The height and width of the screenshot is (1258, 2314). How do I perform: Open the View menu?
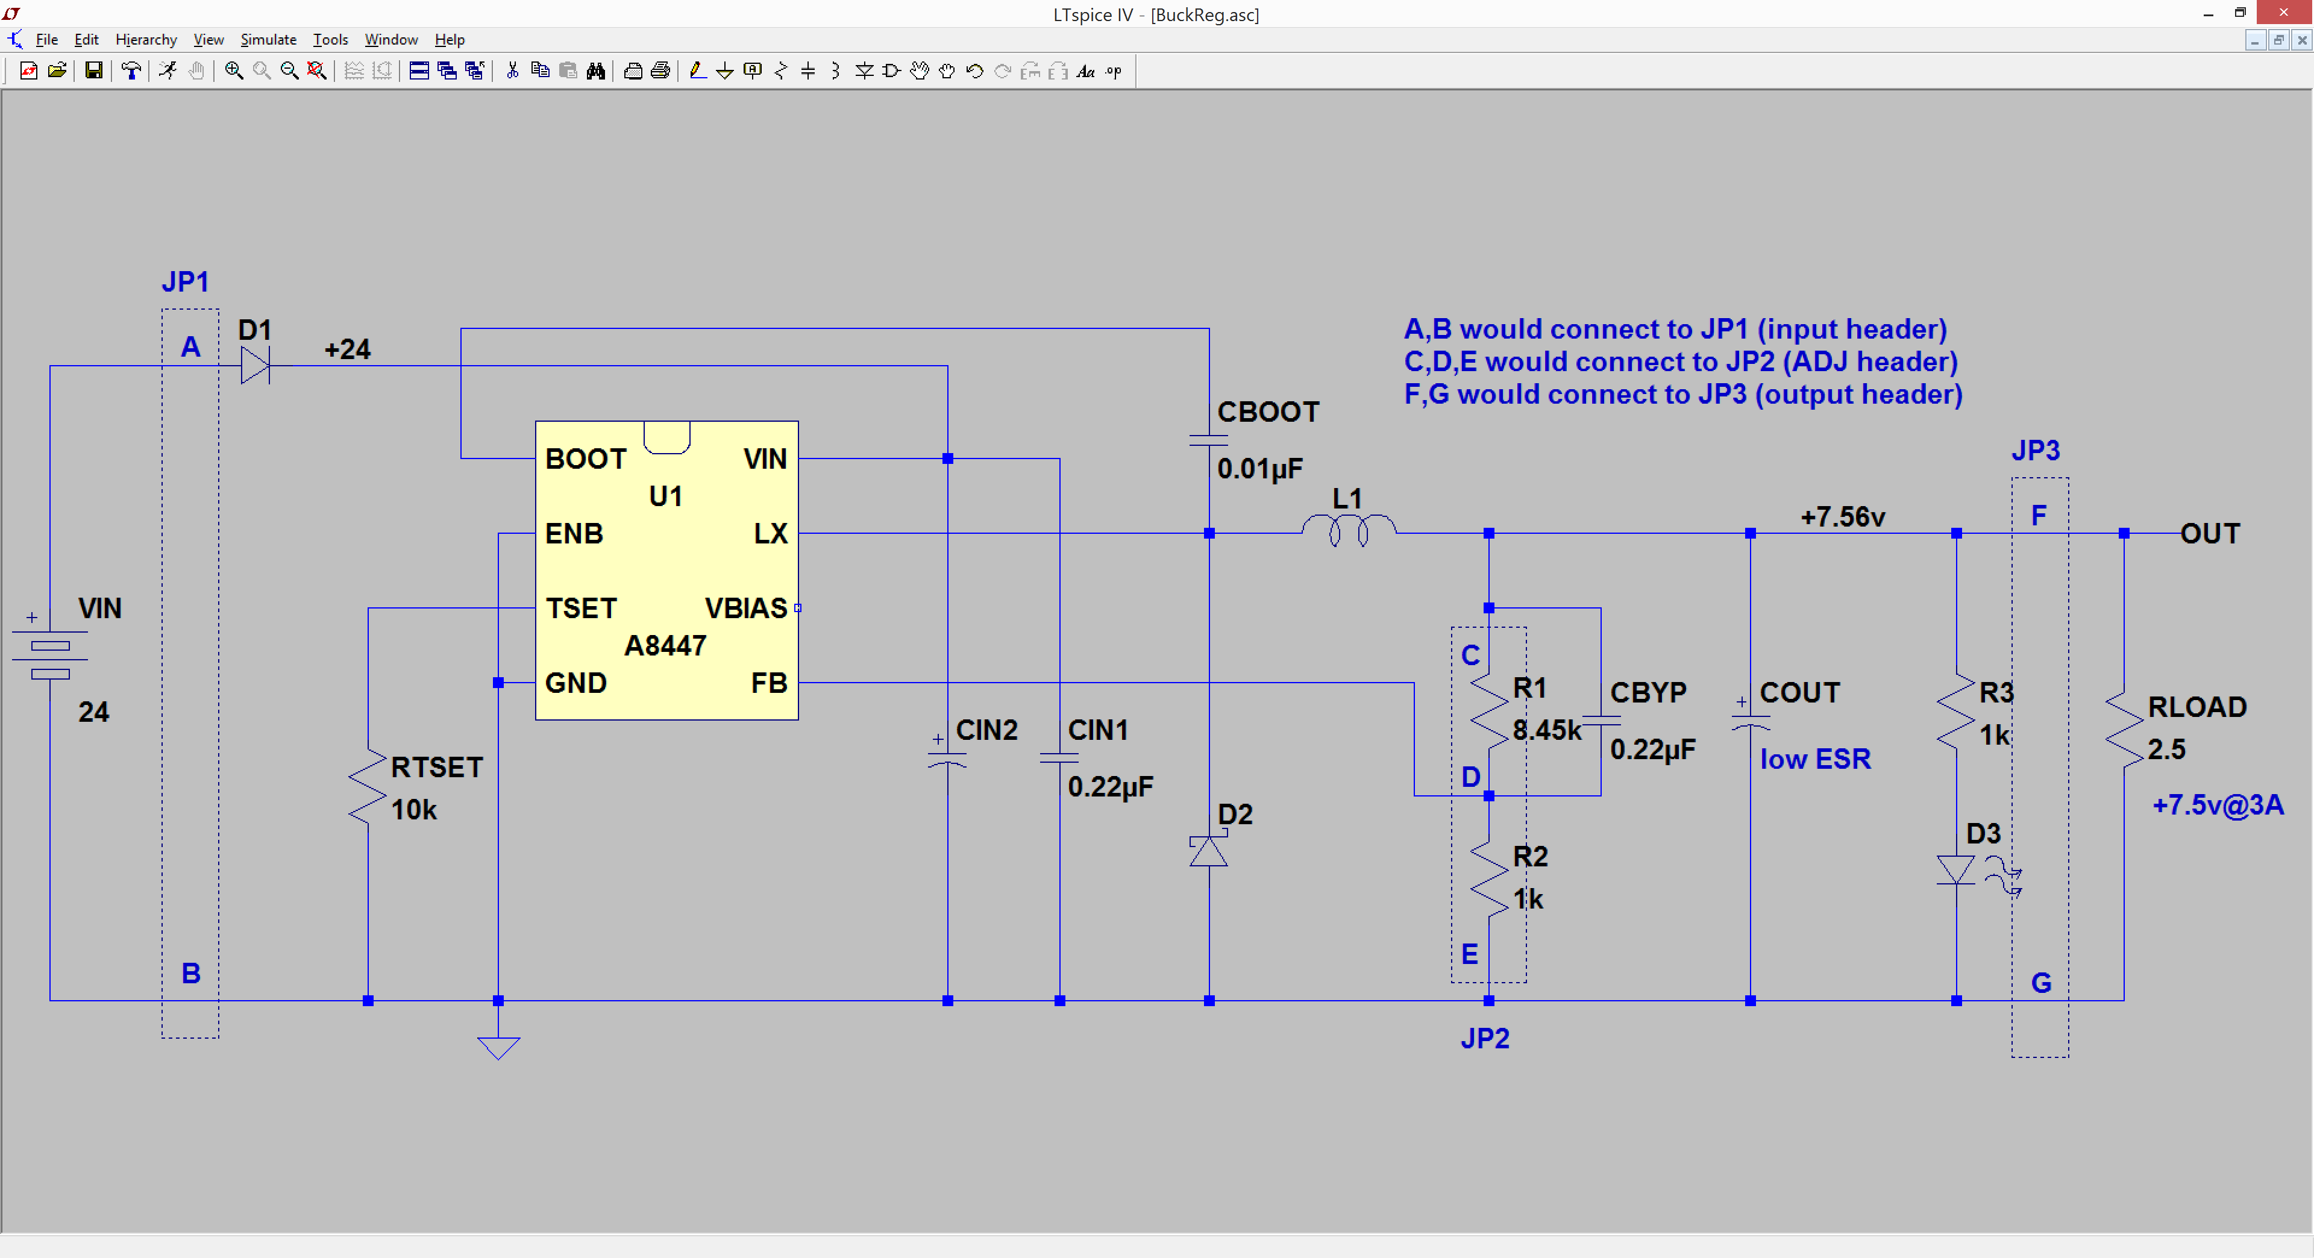[209, 40]
